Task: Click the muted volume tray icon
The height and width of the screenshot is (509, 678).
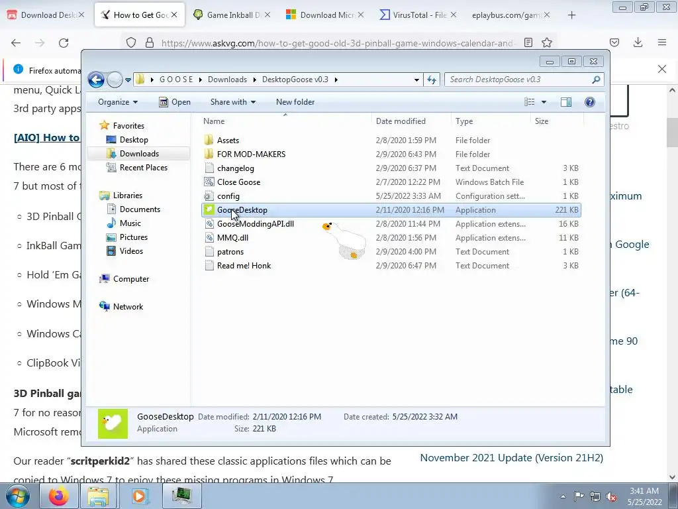Action: pos(611,496)
